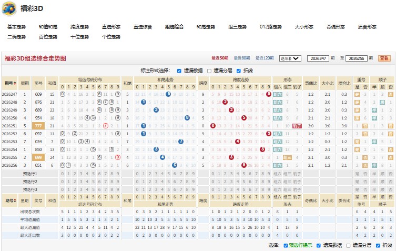Click the highlighted 777 winning number
This screenshot has width=396, height=251.
coord(38,126)
